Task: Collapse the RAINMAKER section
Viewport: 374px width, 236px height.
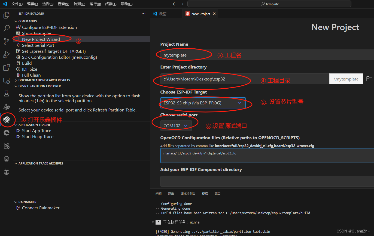Action: pyautogui.click(x=81, y=202)
